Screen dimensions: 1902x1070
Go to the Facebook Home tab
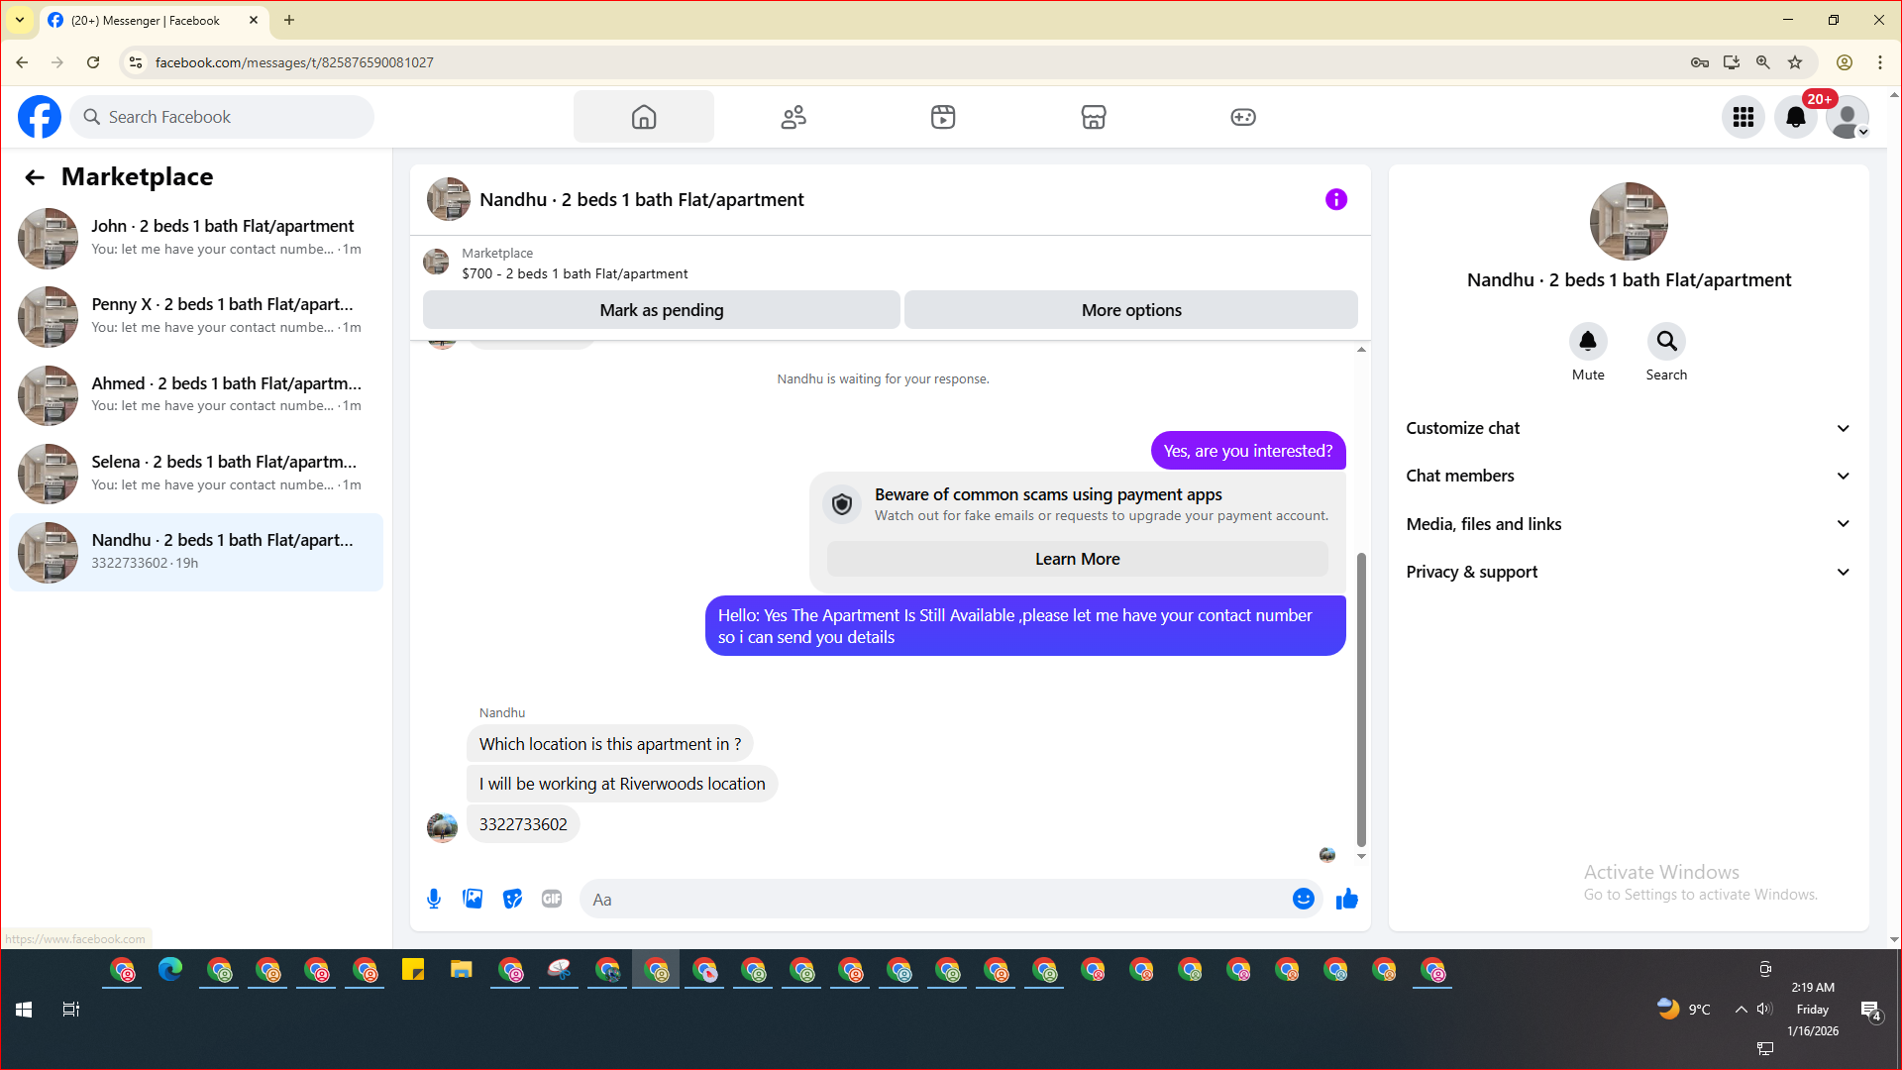644,117
